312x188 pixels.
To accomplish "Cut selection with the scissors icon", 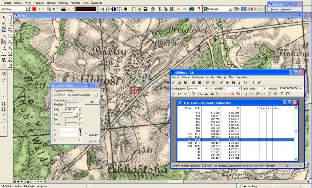I will 160,9.
